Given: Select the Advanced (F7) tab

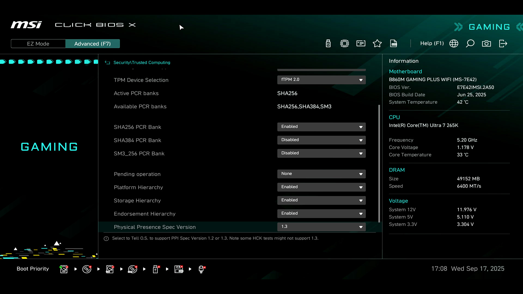Looking at the screenshot, I should (92, 44).
